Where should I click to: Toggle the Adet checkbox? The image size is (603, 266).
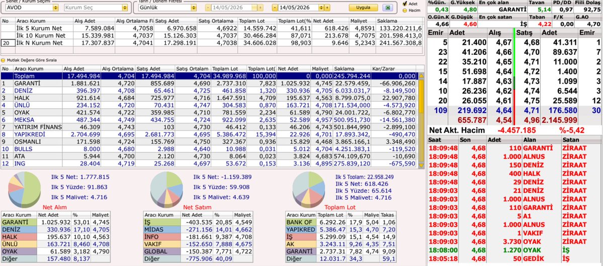[404, 4]
